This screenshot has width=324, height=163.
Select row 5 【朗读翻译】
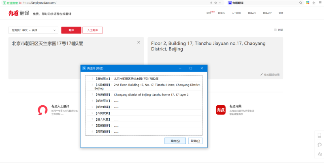(144, 107)
